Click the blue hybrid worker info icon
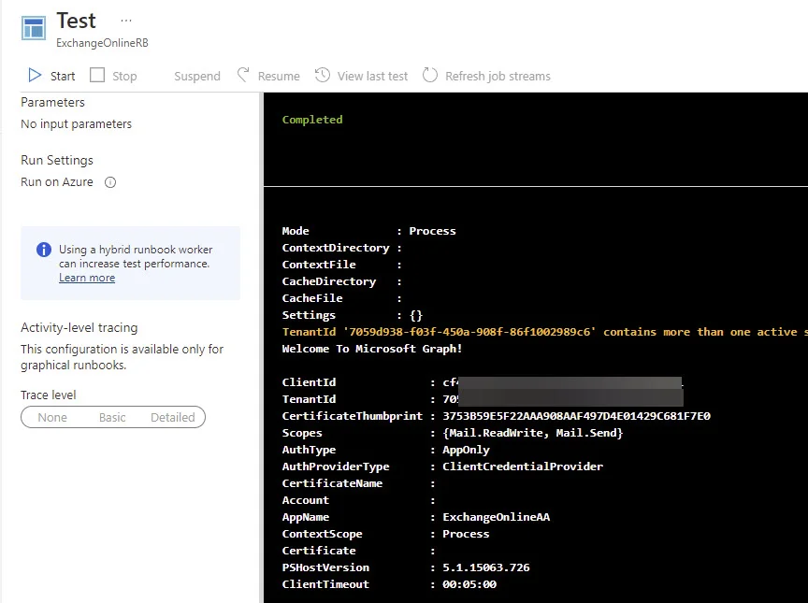 coord(44,250)
